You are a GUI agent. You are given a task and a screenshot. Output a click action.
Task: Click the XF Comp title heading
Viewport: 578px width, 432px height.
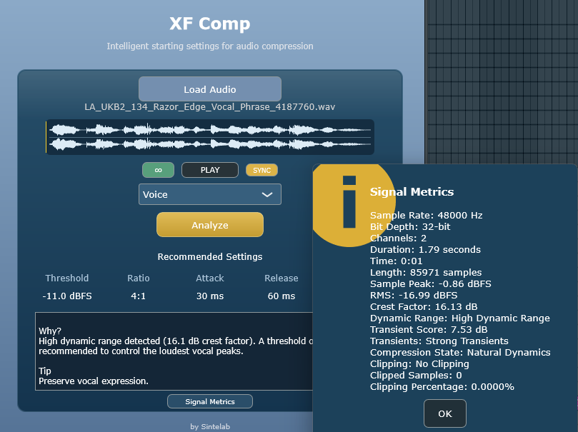point(210,24)
